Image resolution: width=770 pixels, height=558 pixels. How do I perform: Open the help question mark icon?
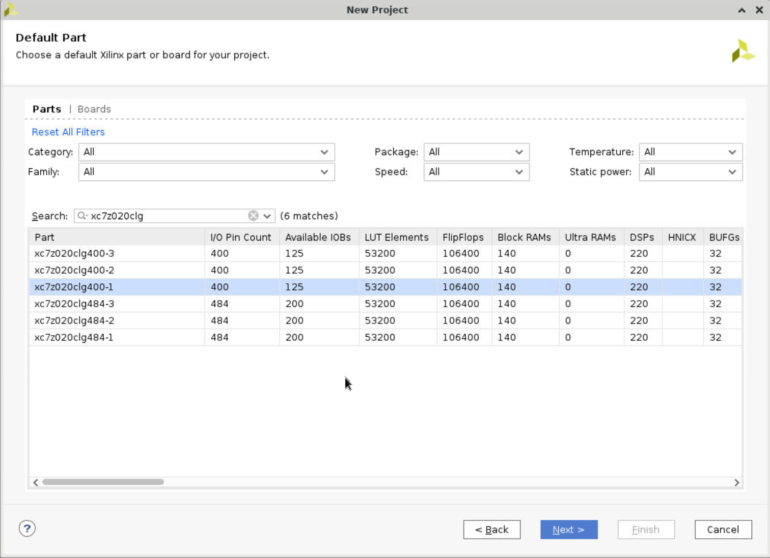pyautogui.click(x=27, y=528)
